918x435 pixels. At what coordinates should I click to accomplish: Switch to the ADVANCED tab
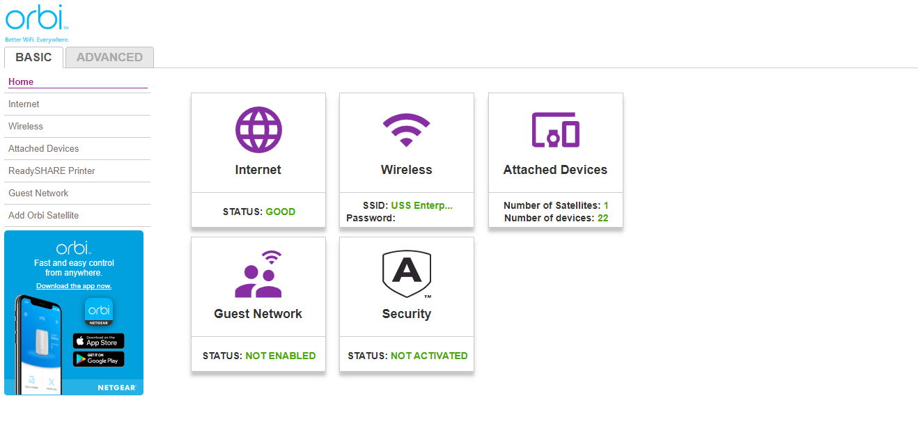click(109, 57)
